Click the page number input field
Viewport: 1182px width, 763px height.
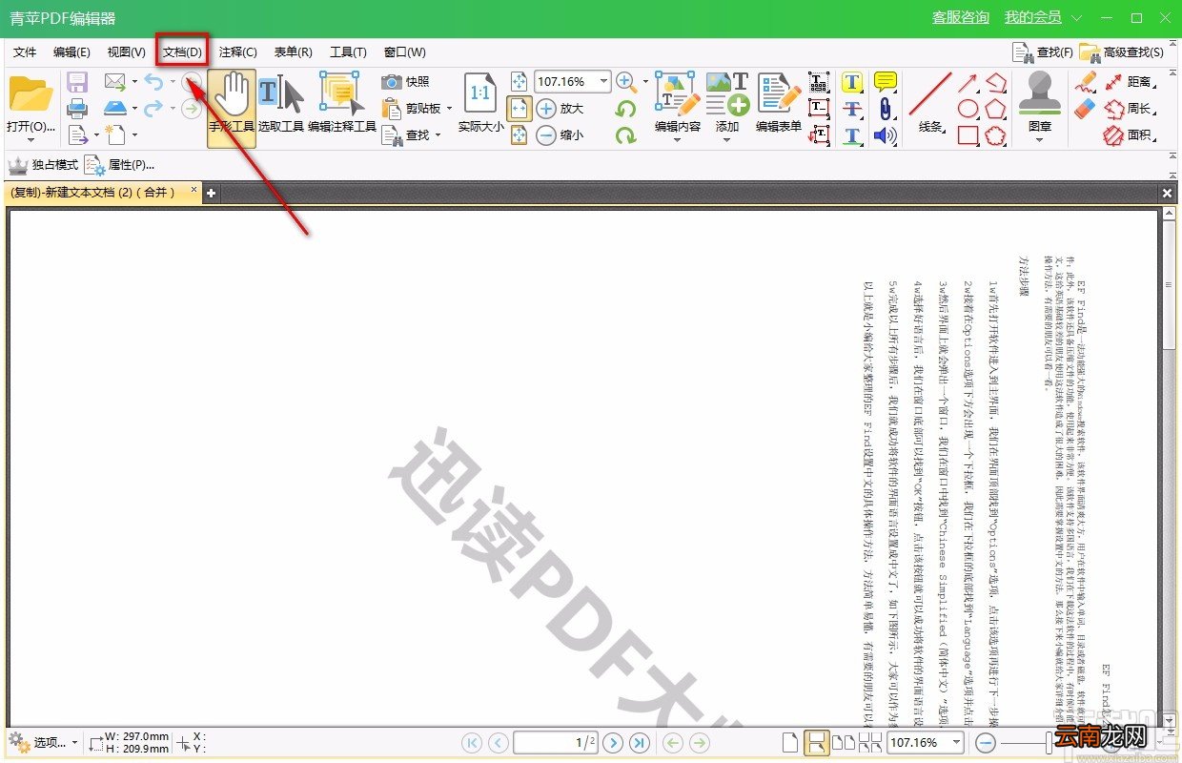(x=557, y=742)
